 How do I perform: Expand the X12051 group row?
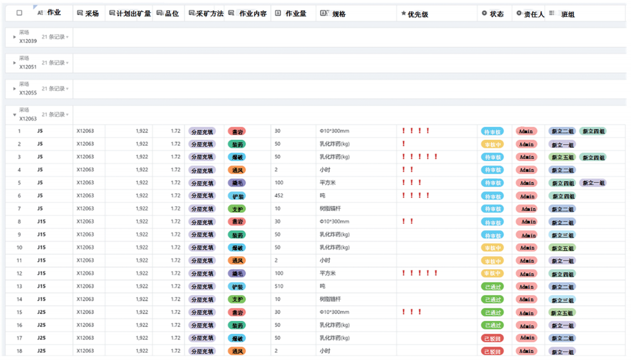pos(15,63)
